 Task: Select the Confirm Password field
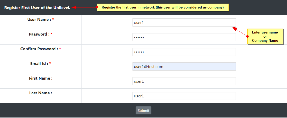coord(184,52)
